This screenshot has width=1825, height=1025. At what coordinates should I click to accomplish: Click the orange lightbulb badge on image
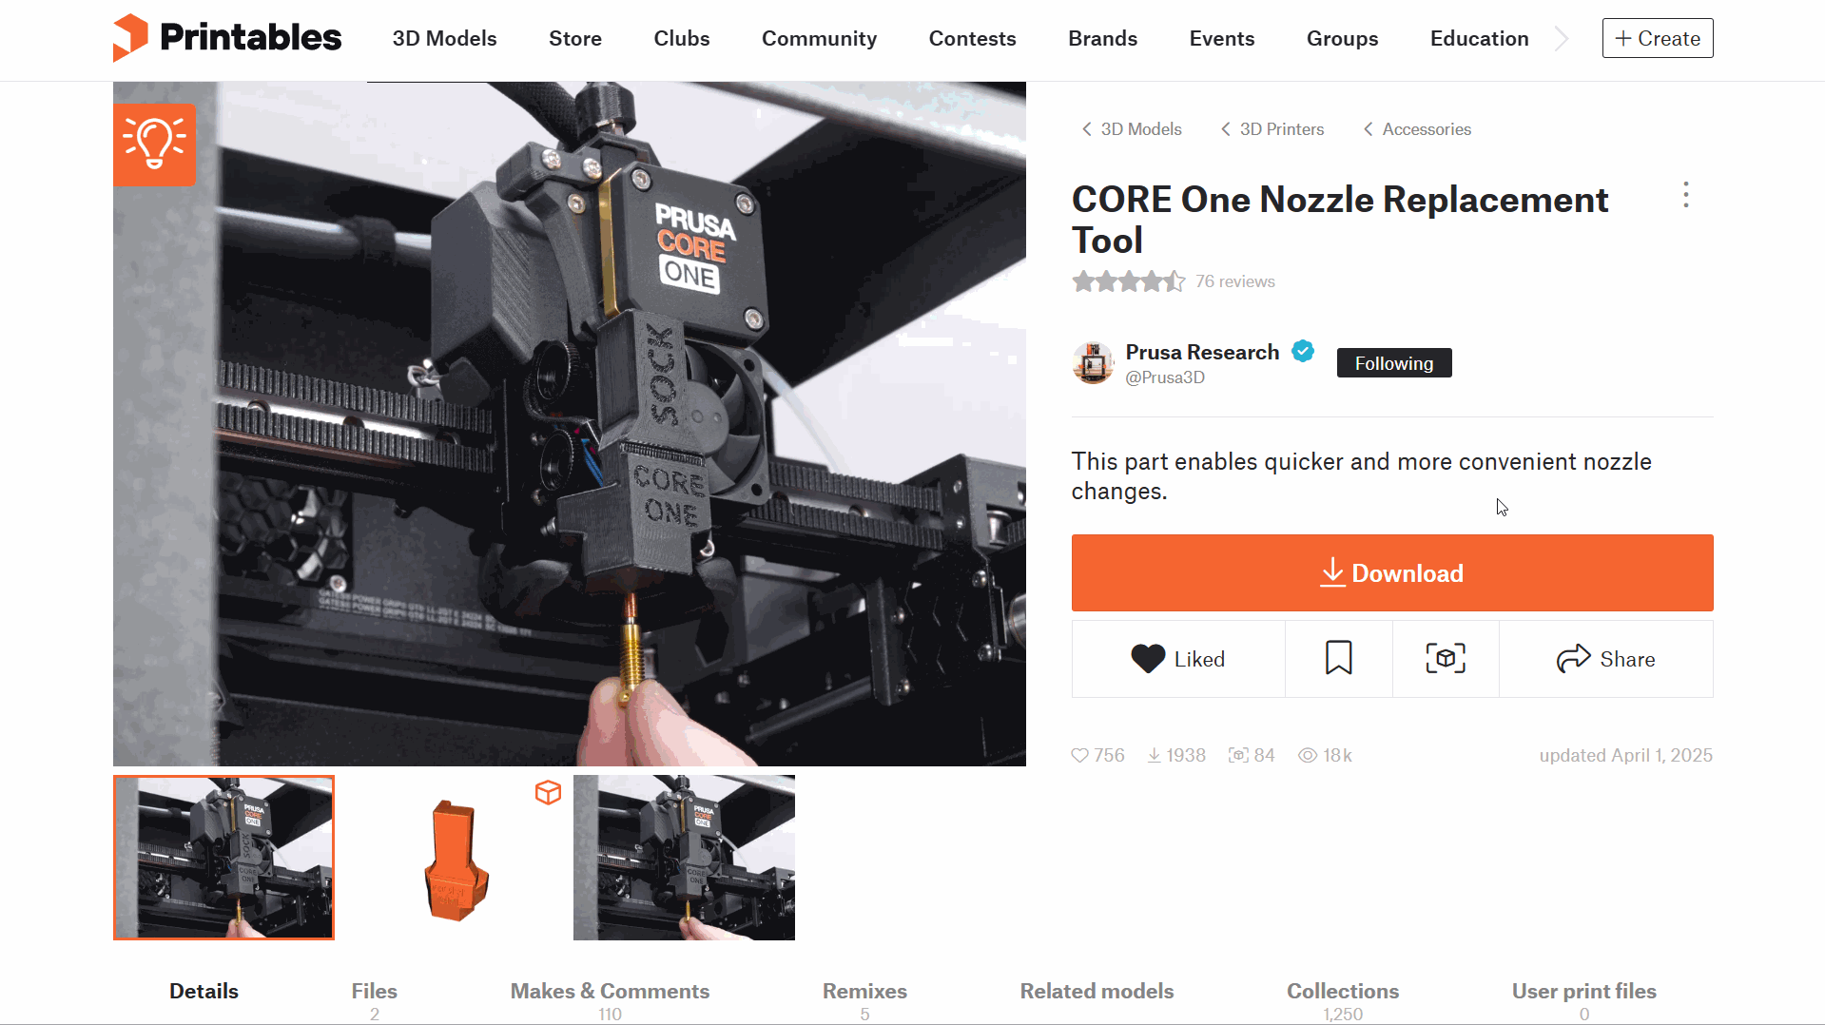pos(154,145)
